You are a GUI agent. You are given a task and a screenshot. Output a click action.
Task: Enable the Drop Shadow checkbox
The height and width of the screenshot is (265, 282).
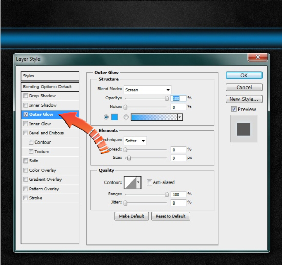coord(26,96)
